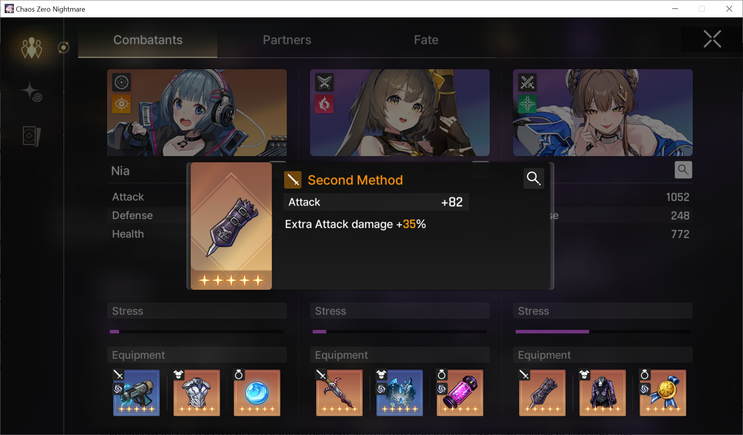Select the purple jacket armor equipment
This screenshot has width=743, height=435.
(x=602, y=393)
